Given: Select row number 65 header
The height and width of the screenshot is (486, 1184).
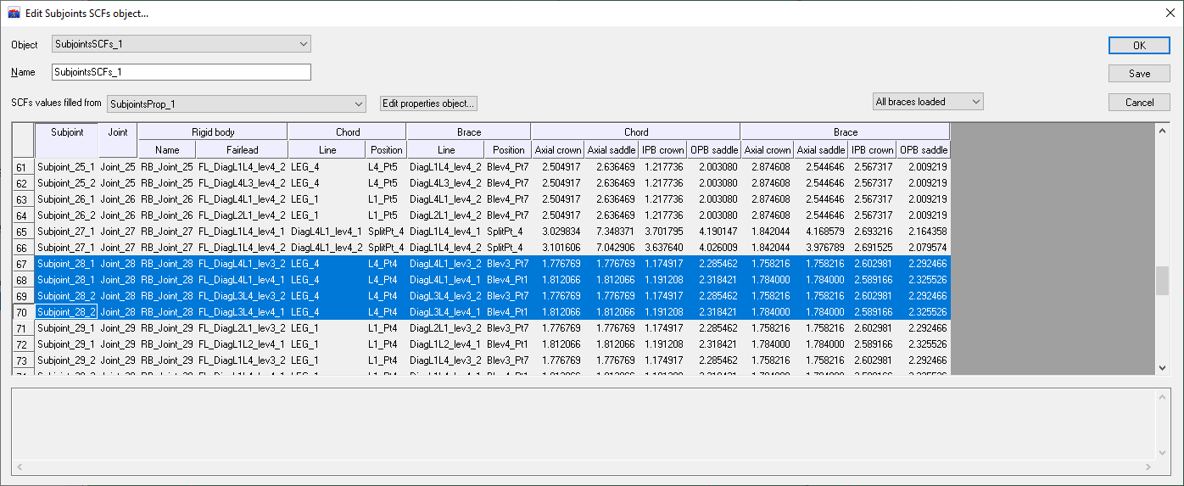Looking at the screenshot, I should point(23,232).
